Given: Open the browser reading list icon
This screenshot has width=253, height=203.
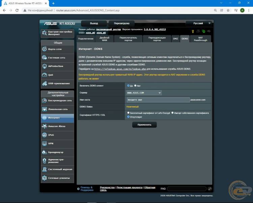Looking at the screenshot, I should (x=236, y=10).
